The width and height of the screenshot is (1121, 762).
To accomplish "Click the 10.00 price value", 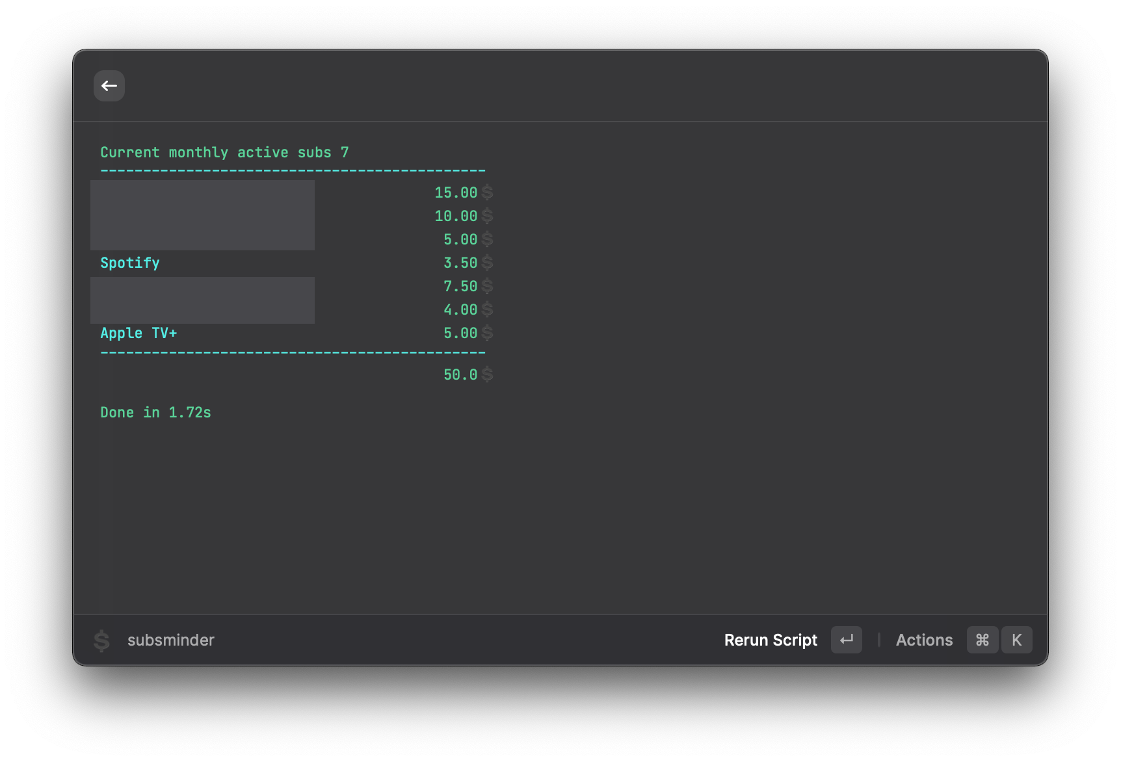I will [456, 216].
